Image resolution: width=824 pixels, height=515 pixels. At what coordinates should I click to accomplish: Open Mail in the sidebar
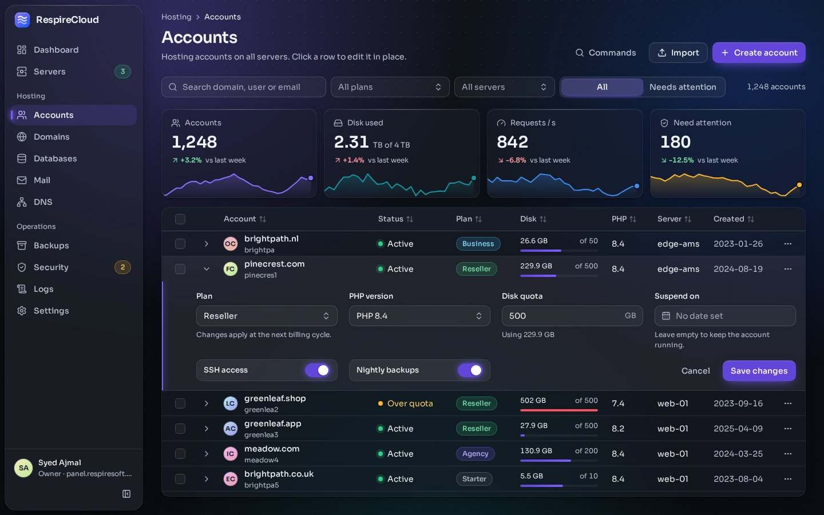coord(74,180)
